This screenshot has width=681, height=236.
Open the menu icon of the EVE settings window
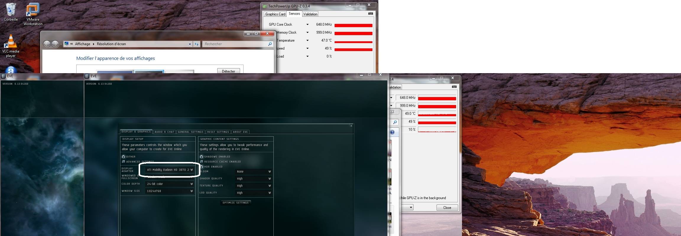click(87, 76)
